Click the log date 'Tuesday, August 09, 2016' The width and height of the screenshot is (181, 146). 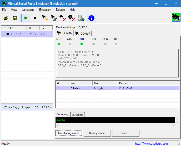27,107
